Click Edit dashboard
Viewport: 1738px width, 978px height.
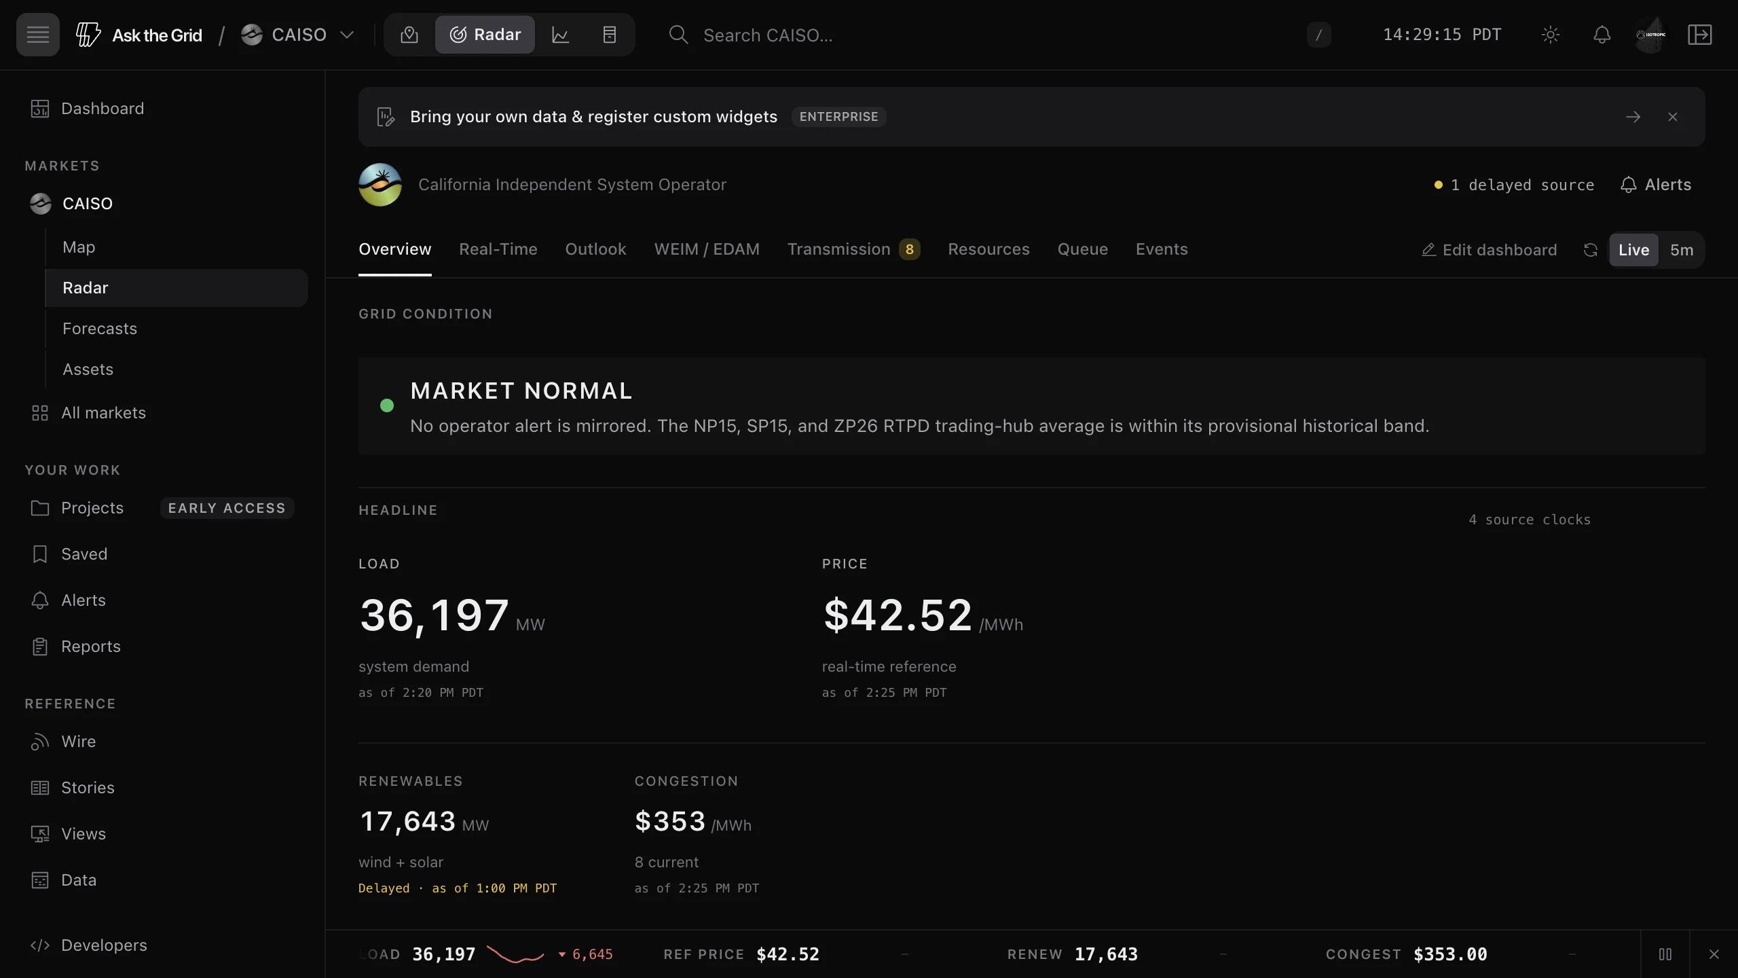pos(1490,250)
